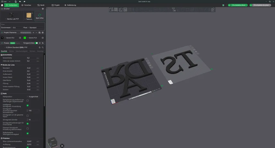Click the view cube in the 3D canvas

53,142
